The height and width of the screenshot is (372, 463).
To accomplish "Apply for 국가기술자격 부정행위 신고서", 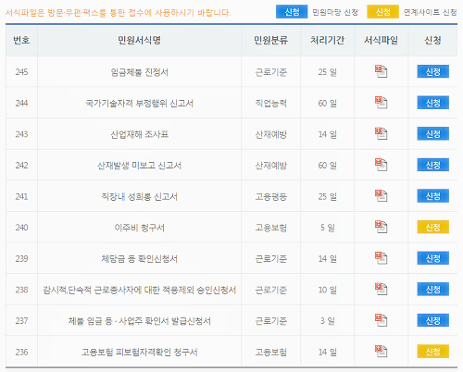I will (432, 103).
